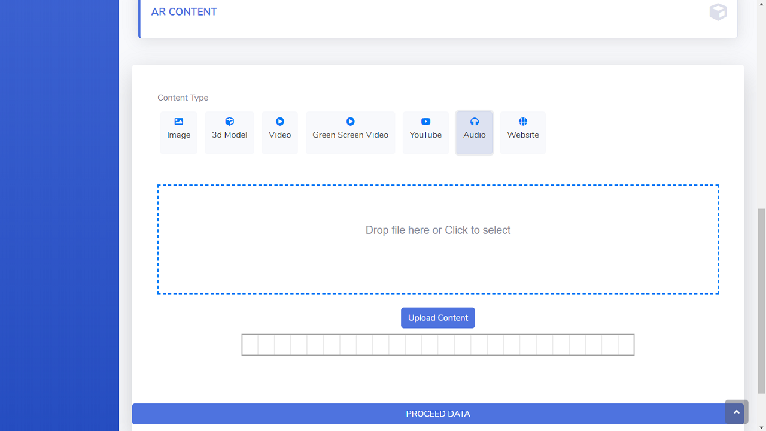Click the Audio headphones icon
The width and height of the screenshot is (766, 431).
(474, 122)
